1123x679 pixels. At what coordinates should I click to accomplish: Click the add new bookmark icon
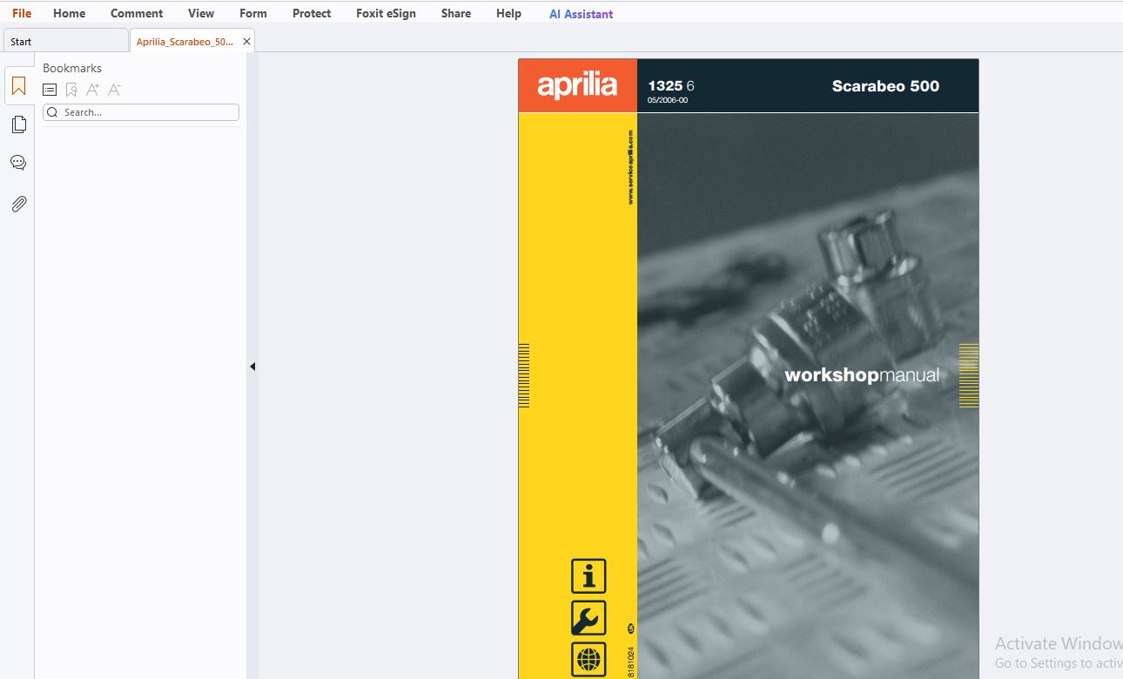(71, 90)
